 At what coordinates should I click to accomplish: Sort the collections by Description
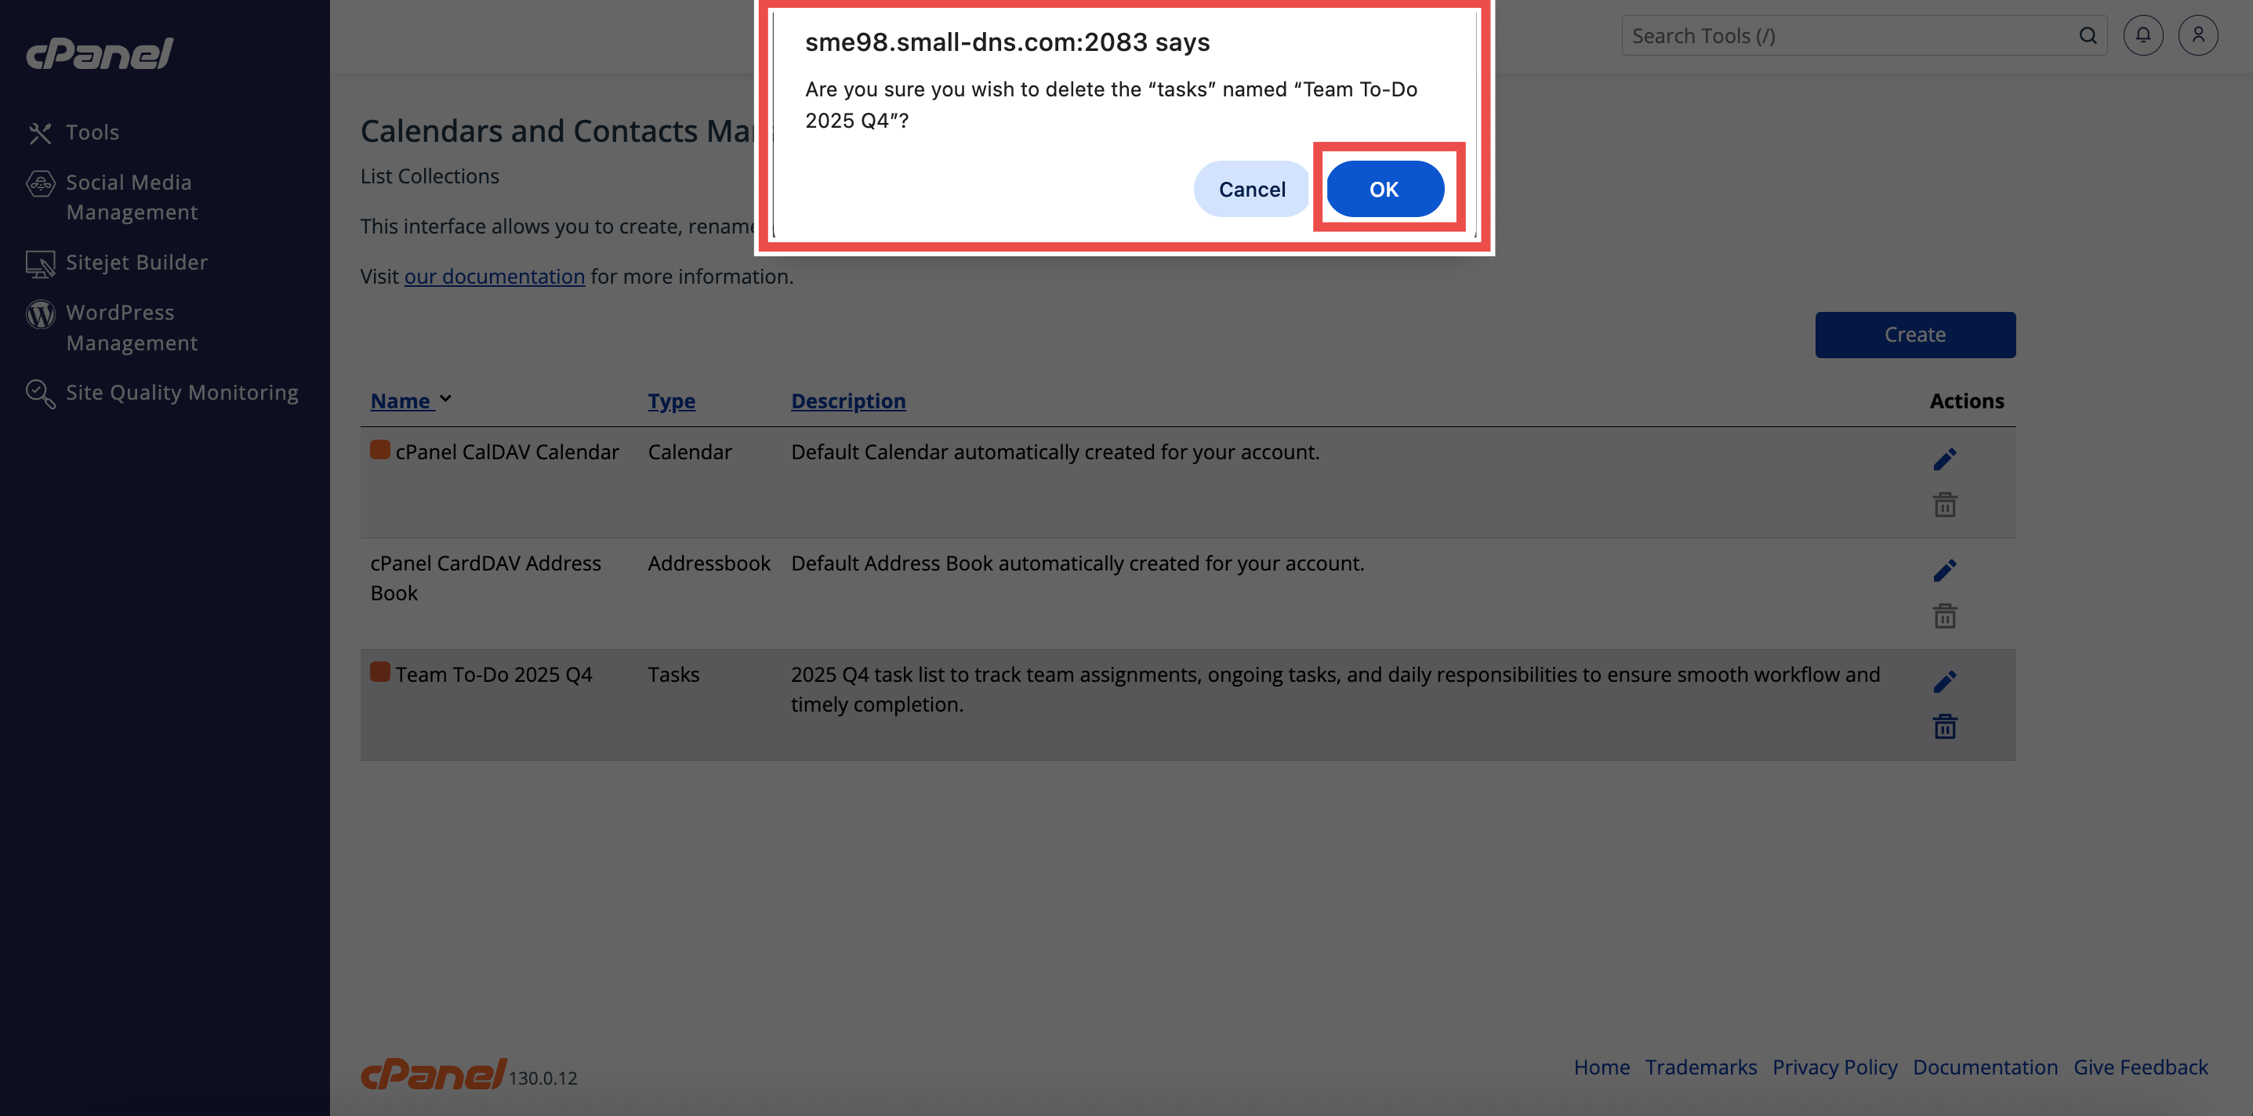pyautogui.click(x=847, y=400)
